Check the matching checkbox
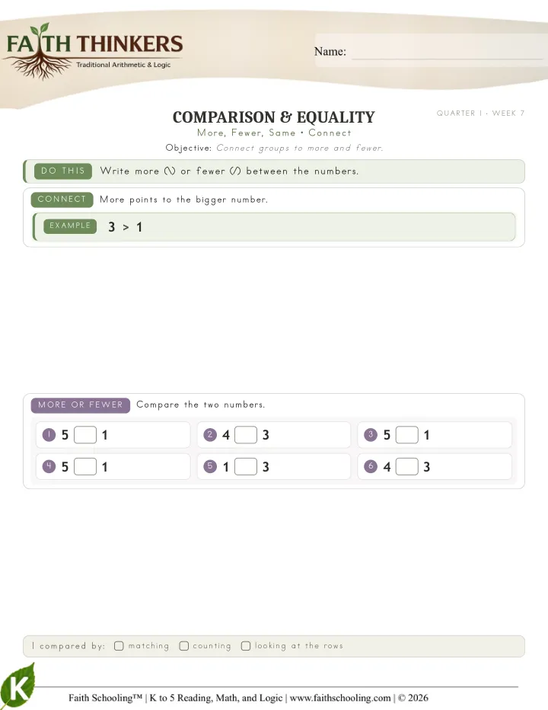The width and height of the screenshot is (548, 710). (x=119, y=646)
